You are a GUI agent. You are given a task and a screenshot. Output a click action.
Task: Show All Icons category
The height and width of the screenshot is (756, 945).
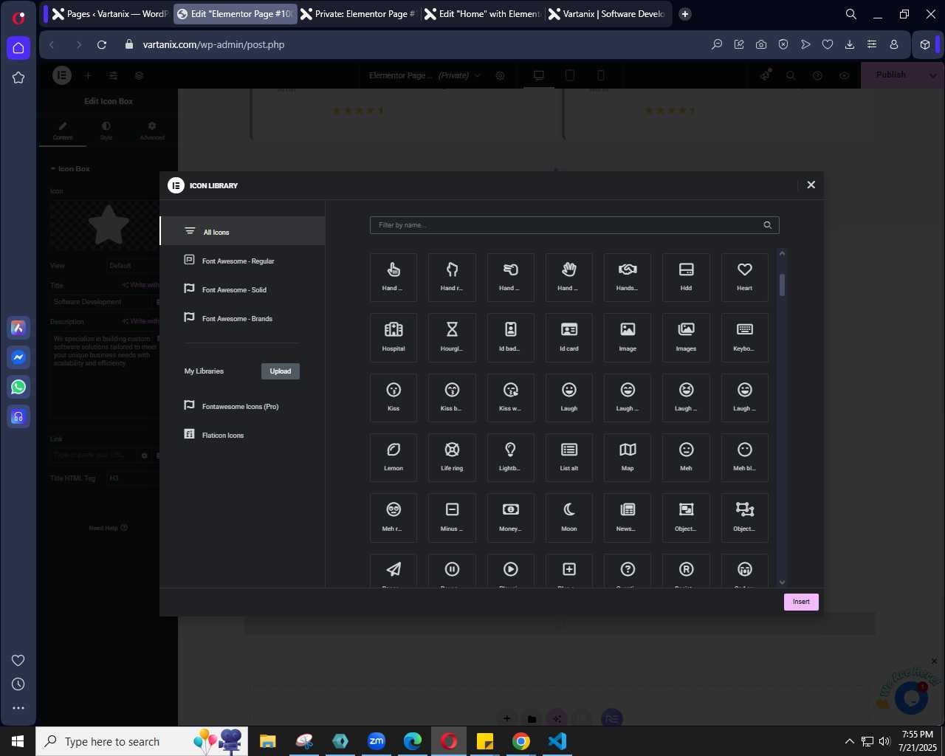coord(242,231)
